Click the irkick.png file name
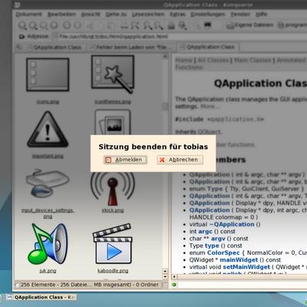The width and height of the screenshot is (307, 307). (x=113, y=210)
